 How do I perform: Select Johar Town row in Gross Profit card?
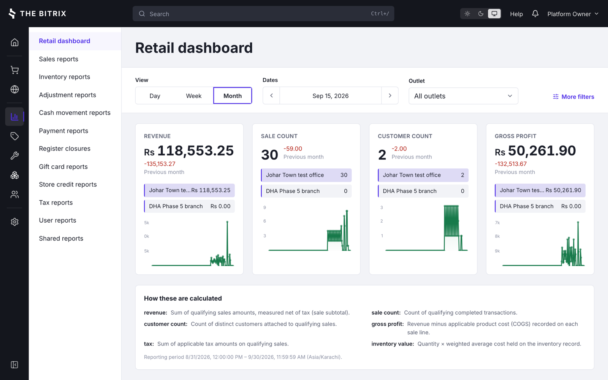[540, 190]
